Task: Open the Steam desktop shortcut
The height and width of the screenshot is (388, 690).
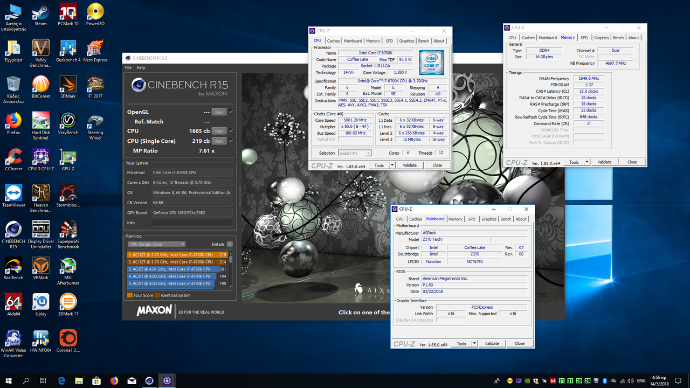Action: (x=40, y=15)
